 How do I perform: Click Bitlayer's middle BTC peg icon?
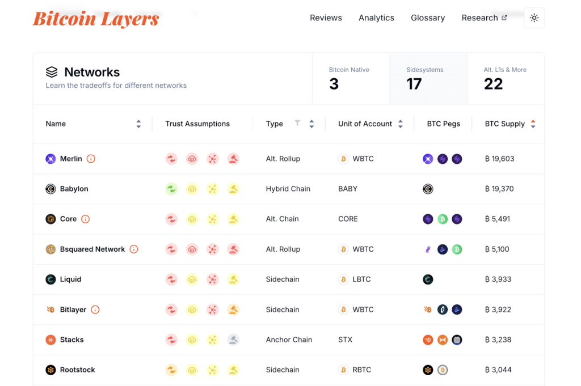[443, 309]
